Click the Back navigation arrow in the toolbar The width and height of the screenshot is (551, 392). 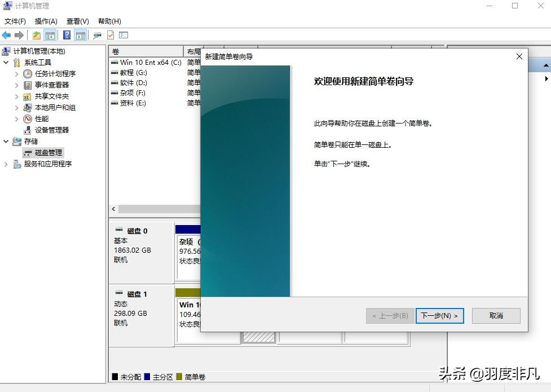pyautogui.click(x=6, y=34)
